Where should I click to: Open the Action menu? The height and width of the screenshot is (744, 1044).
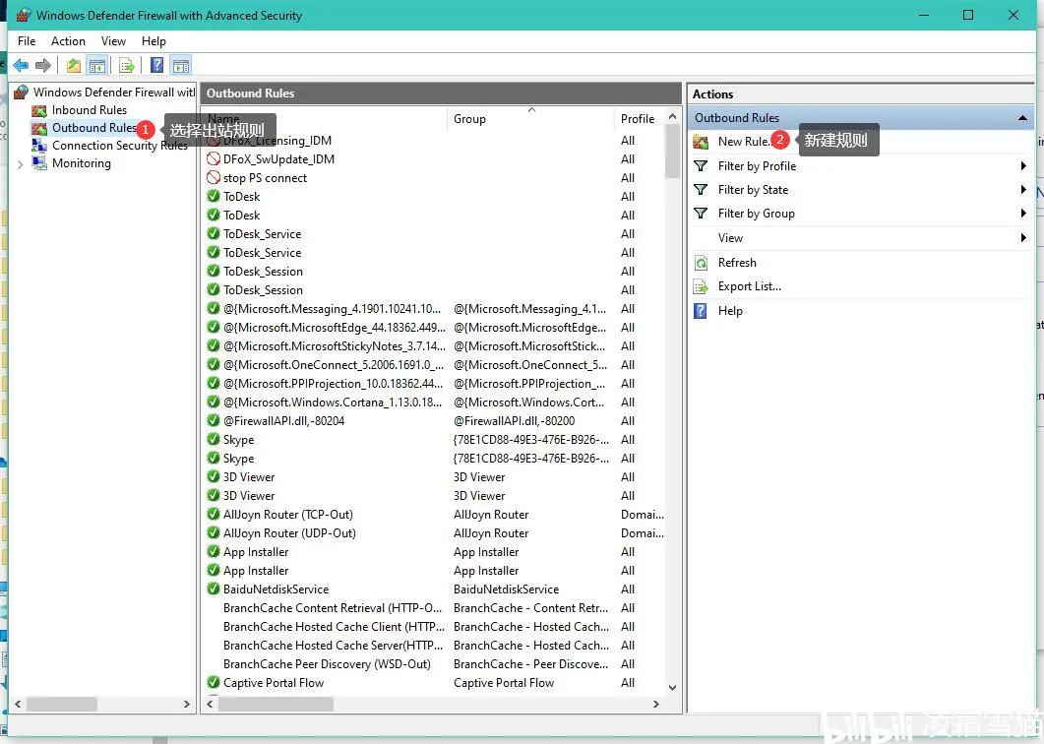tap(68, 41)
